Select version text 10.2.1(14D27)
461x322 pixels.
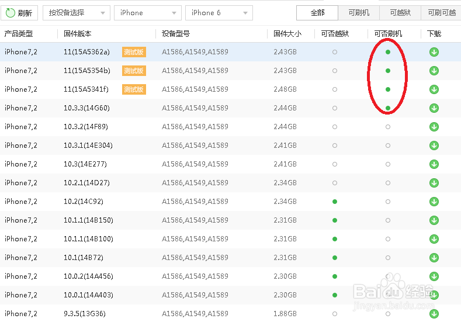tap(86, 183)
